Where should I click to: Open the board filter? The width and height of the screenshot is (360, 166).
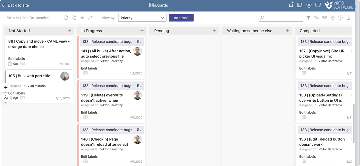tap(308, 17)
